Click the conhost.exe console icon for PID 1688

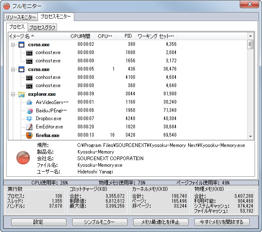pos(29,53)
